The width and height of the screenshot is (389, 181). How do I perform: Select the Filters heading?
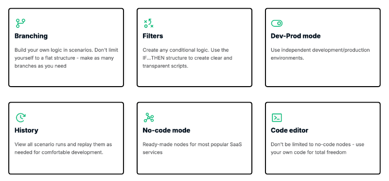[153, 36]
